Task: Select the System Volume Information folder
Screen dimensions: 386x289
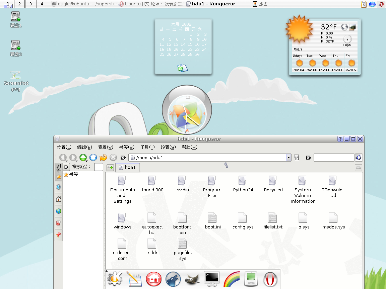Action: (303, 189)
